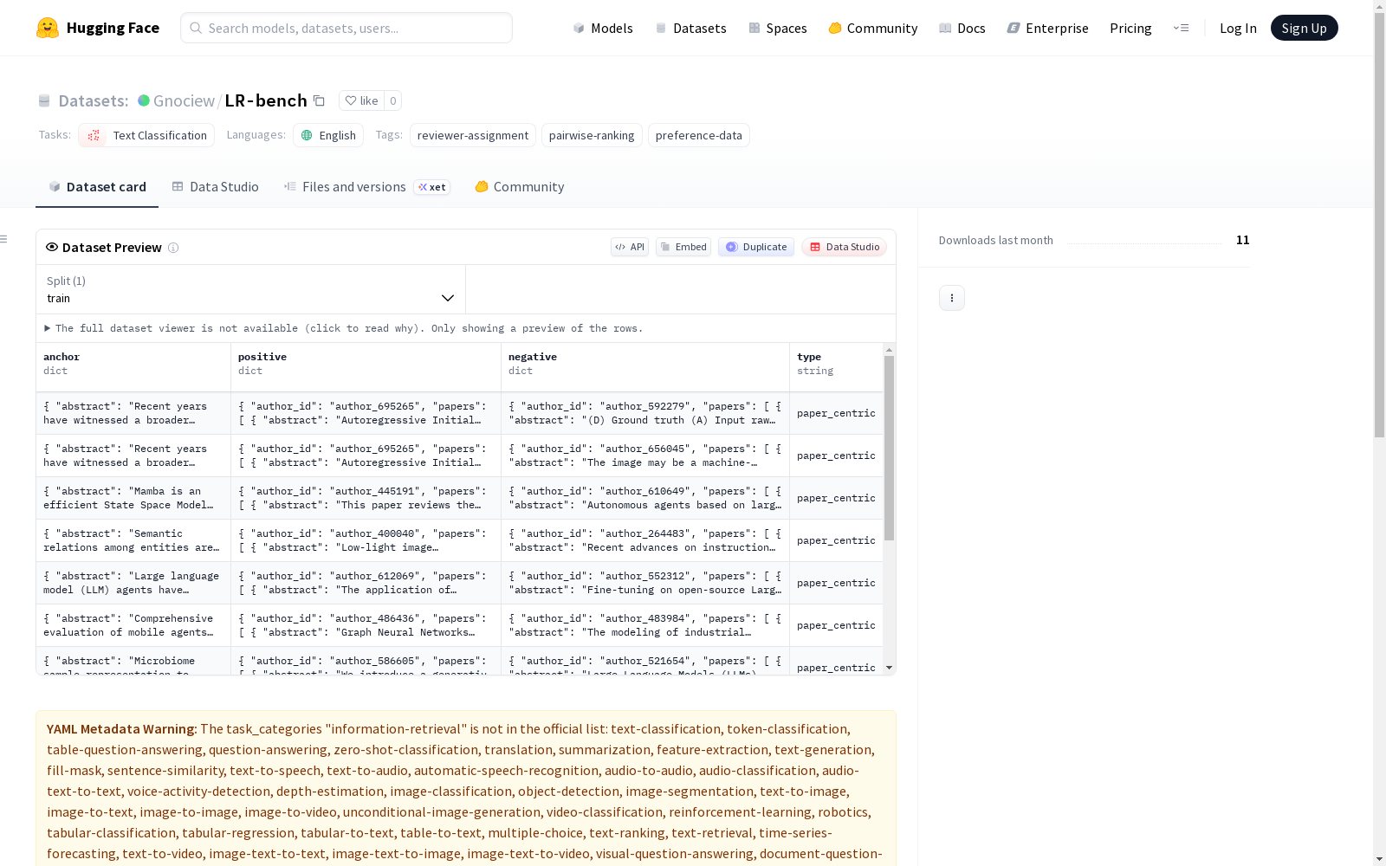This screenshot has height=866, width=1386.
Task: Click the Hugging Face logo icon
Action: tap(48, 28)
